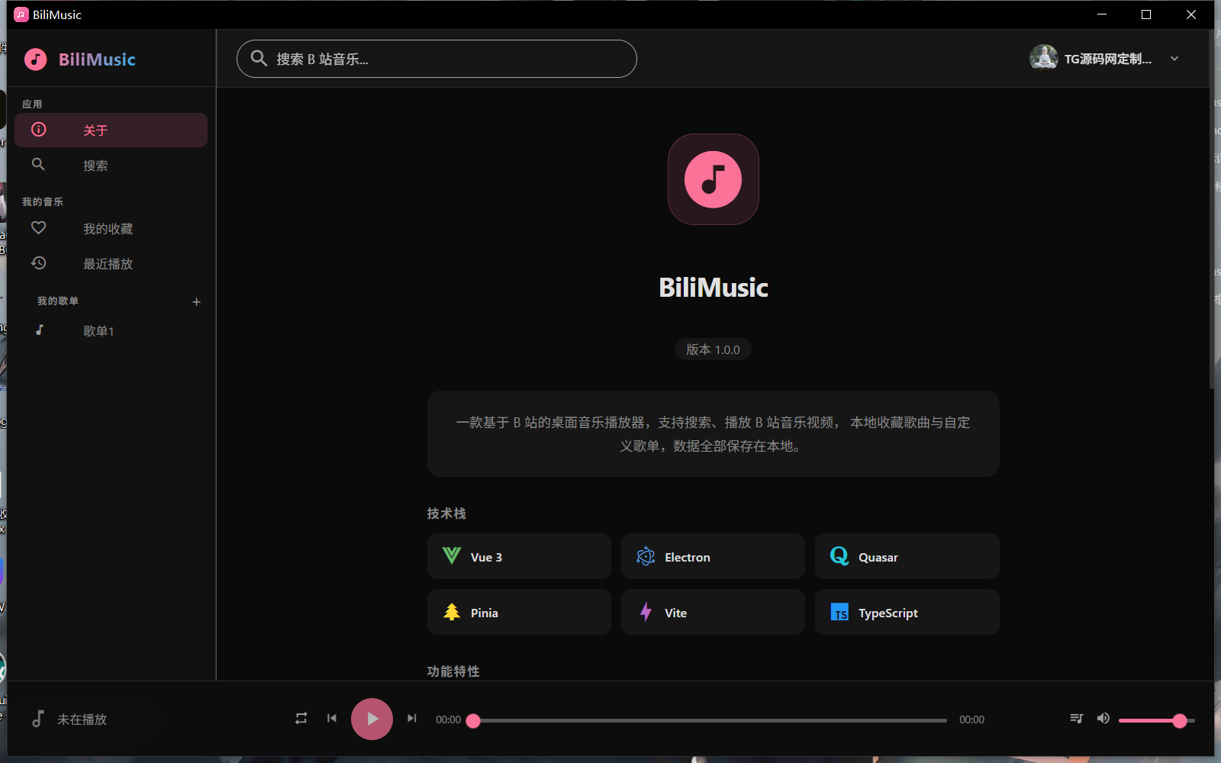Screen dimensions: 1221x763
Task: Add a new playlist with plus icon
Action: [196, 302]
